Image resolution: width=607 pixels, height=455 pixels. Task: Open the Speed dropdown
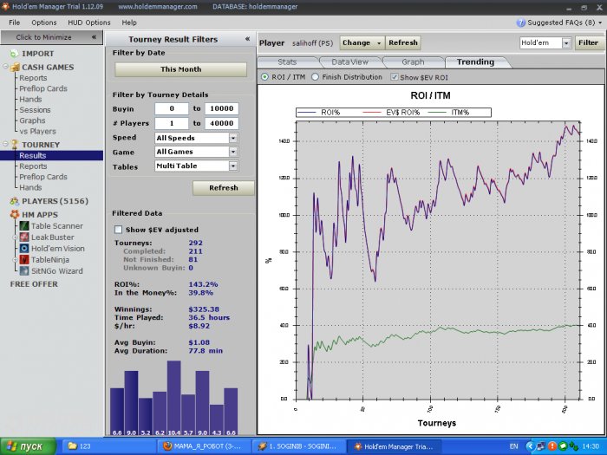[x=232, y=138]
